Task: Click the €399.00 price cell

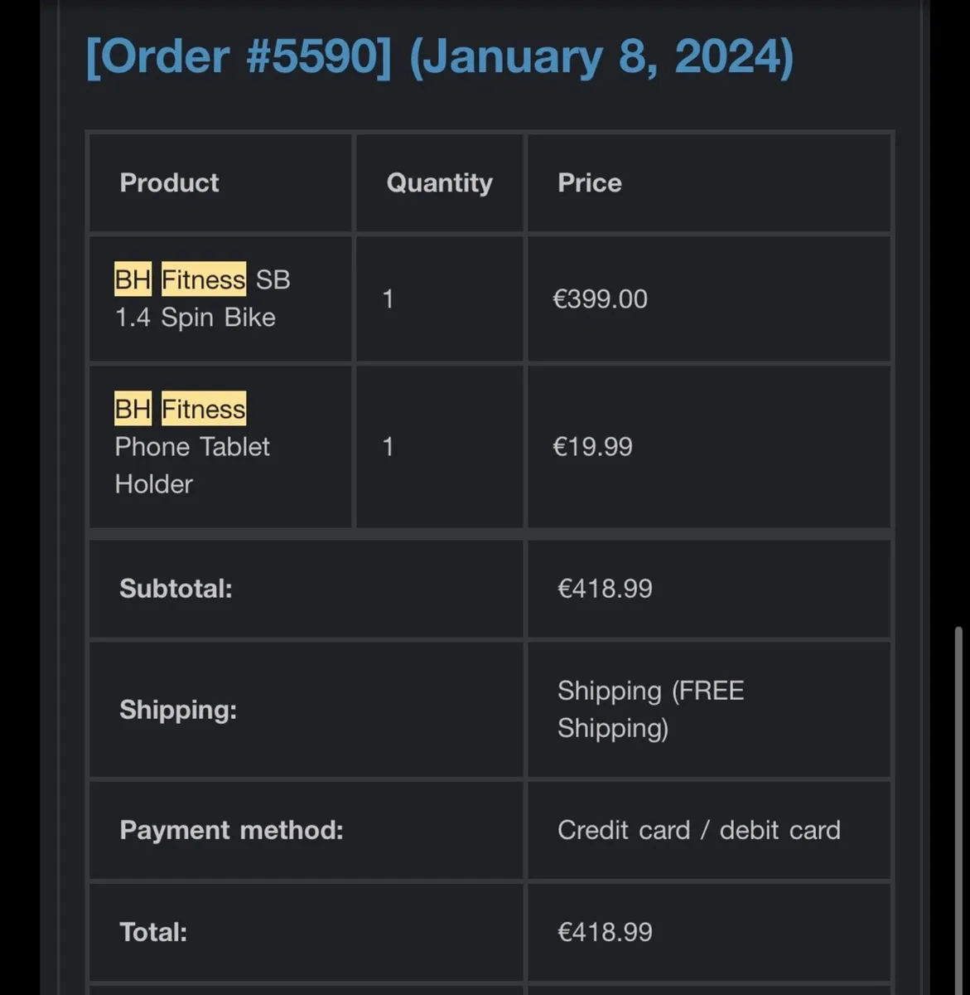Action: 600,299
